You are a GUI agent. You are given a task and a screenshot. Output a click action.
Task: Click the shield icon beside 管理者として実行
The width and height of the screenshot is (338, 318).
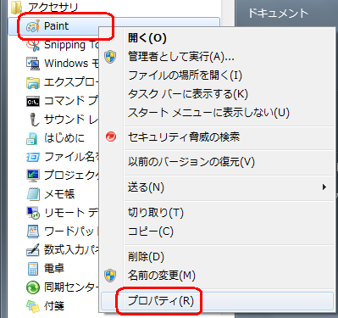tap(110, 57)
